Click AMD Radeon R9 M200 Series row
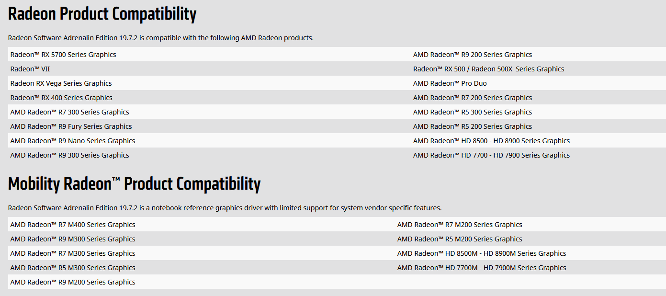Image resolution: width=666 pixels, height=296 pixels. [x=72, y=282]
